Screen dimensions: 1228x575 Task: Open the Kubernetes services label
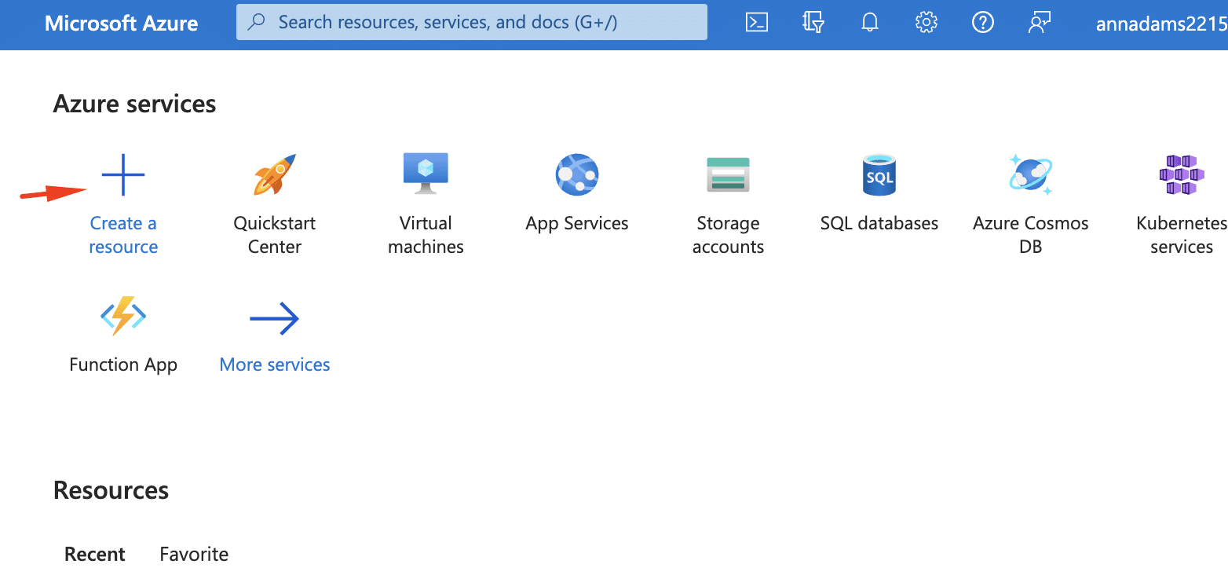pyautogui.click(x=1182, y=235)
